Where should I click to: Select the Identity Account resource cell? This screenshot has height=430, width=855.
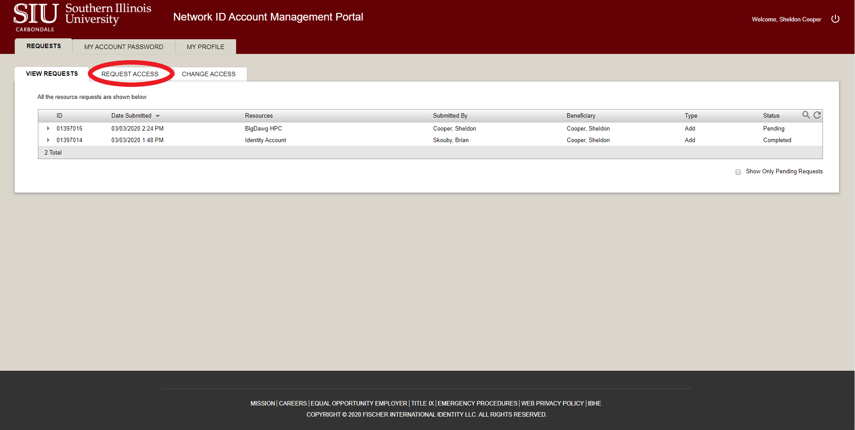pos(266,140)
